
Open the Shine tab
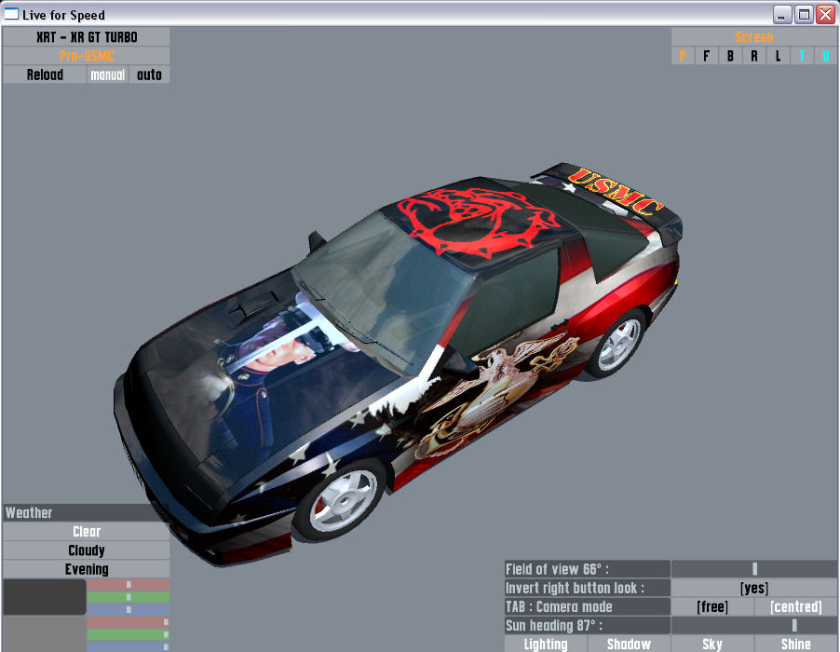(796, 644)
